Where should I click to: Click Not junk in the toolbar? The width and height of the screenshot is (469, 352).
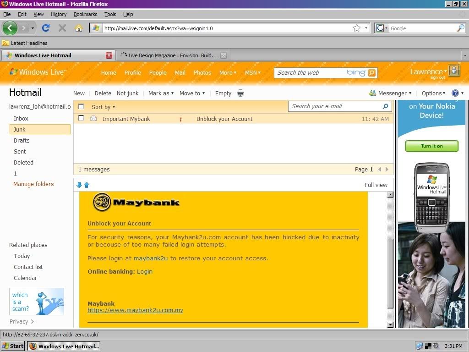(128, 93)
